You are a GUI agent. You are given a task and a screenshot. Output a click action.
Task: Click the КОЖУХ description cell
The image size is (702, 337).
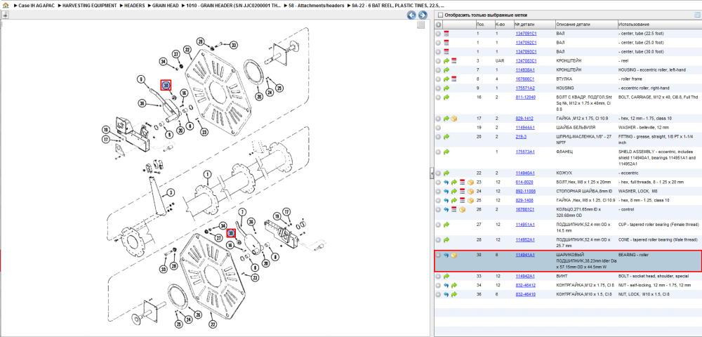pyautogui.click(x=563, y=173)
